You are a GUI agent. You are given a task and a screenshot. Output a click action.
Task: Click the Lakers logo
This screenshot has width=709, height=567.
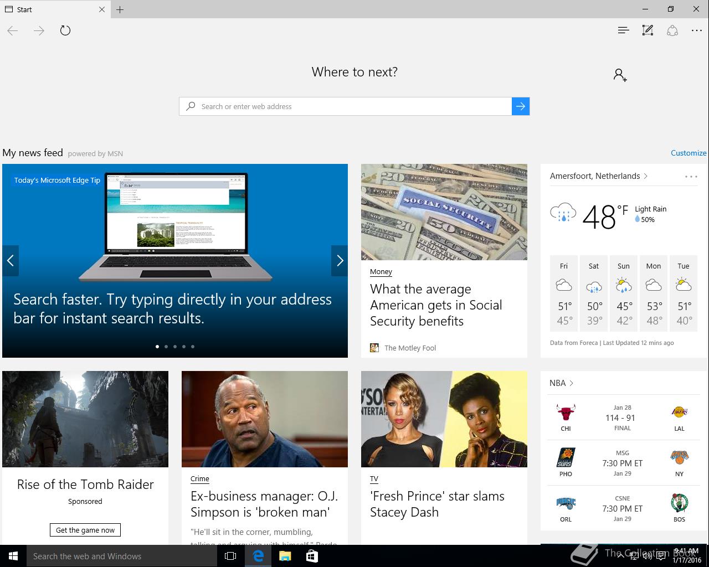tap(679, 413)
